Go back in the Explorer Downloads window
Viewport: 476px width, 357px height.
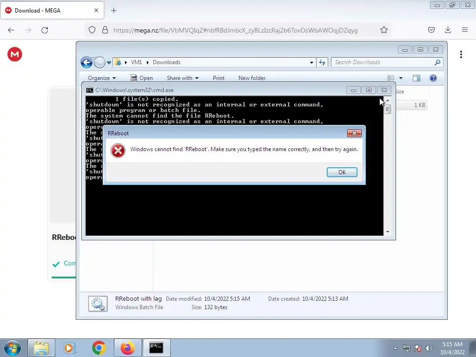[x=86, y=62]
